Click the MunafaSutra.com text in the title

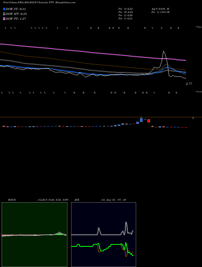[x=65, y=2]
